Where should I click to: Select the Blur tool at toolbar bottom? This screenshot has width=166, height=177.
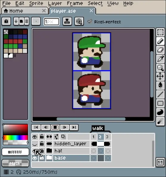[x=160, y=121]
